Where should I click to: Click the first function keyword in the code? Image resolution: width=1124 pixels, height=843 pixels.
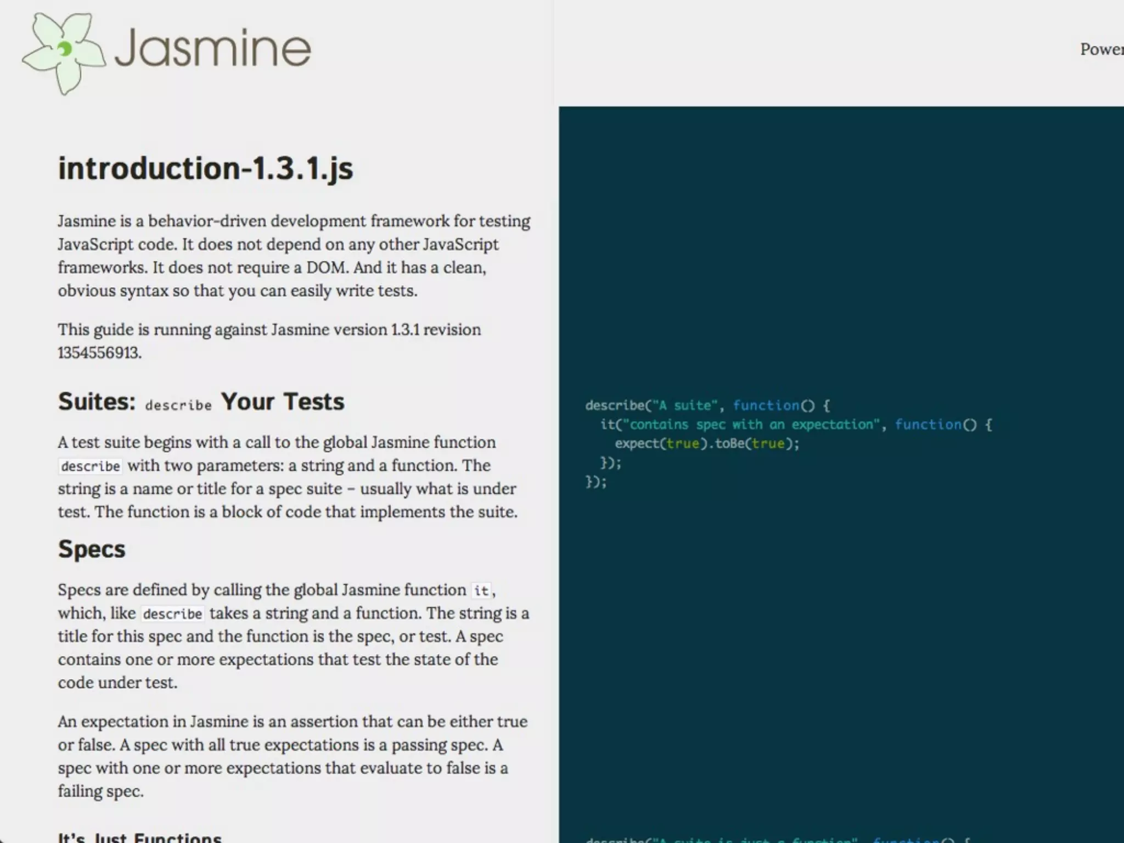tap(766, 406)
